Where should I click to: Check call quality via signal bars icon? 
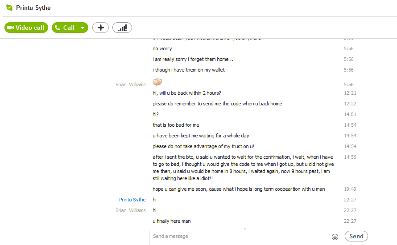pyautogui.click(x=122, y=28)
